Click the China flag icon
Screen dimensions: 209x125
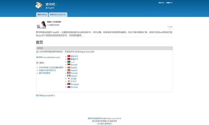69,56
